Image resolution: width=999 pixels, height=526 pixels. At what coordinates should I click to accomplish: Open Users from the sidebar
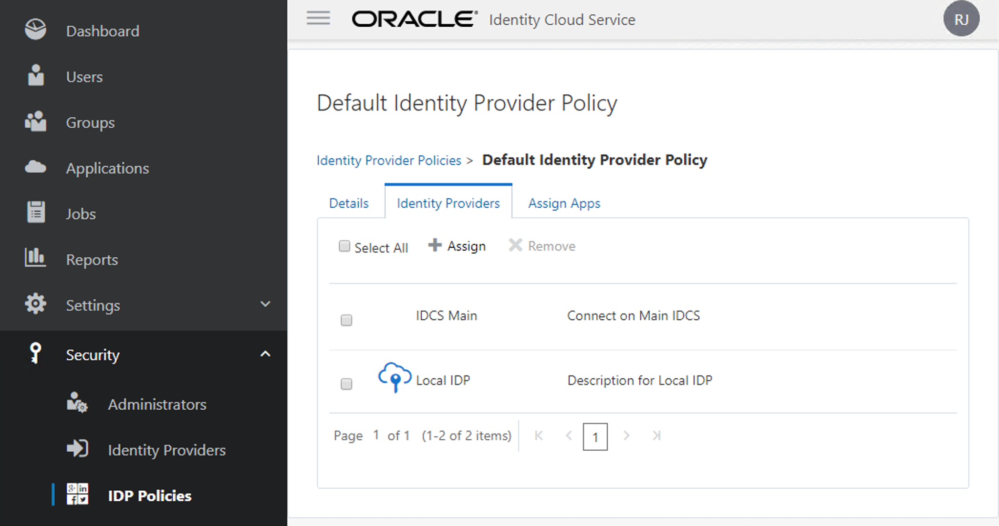(84, 77)
